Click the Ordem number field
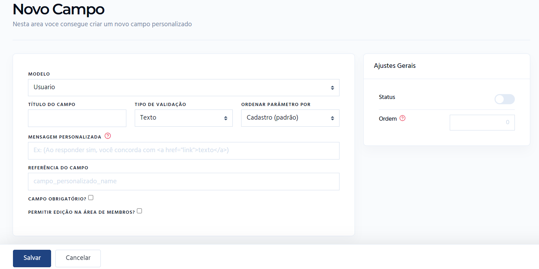 tap(482, 123)
